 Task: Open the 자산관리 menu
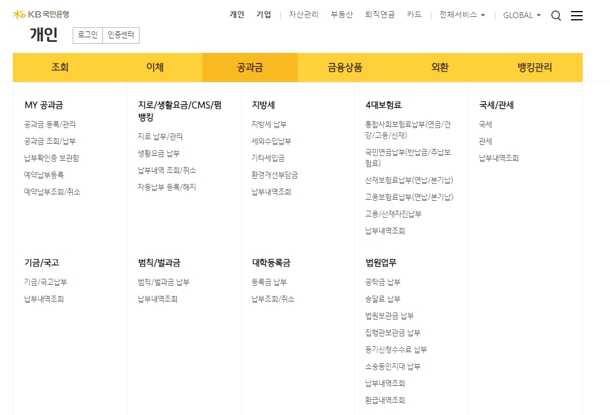pyautogui.click(x=303, y=16)
